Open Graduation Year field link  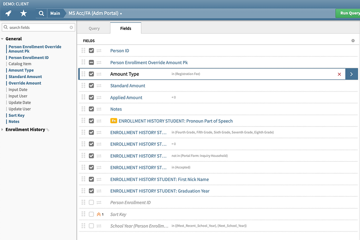[160, 191]
